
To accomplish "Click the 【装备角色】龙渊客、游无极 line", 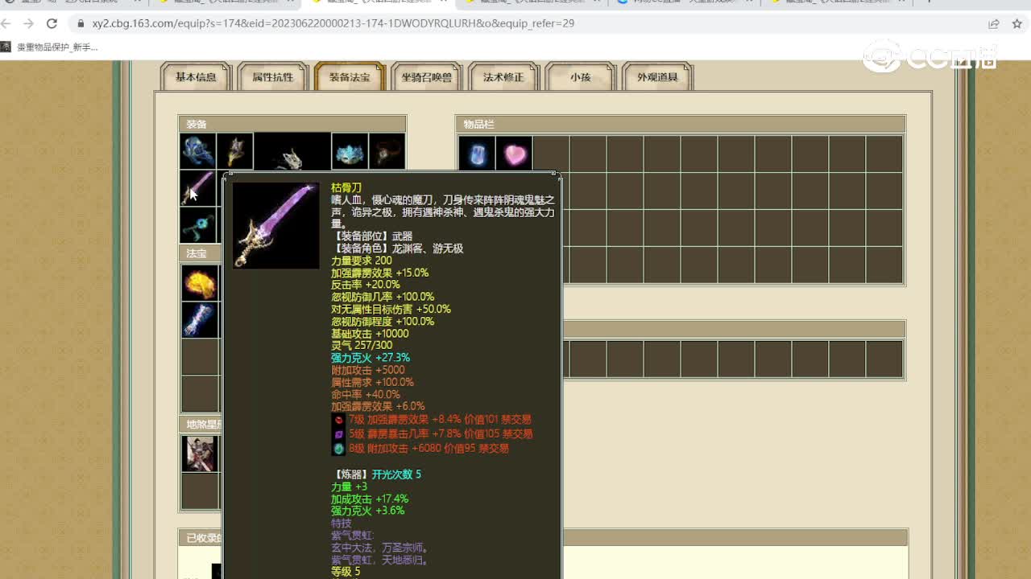I will [x=397, y=248].
